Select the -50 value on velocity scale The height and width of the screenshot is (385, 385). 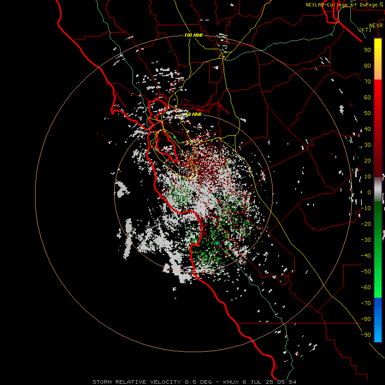(x=366, y=272)
